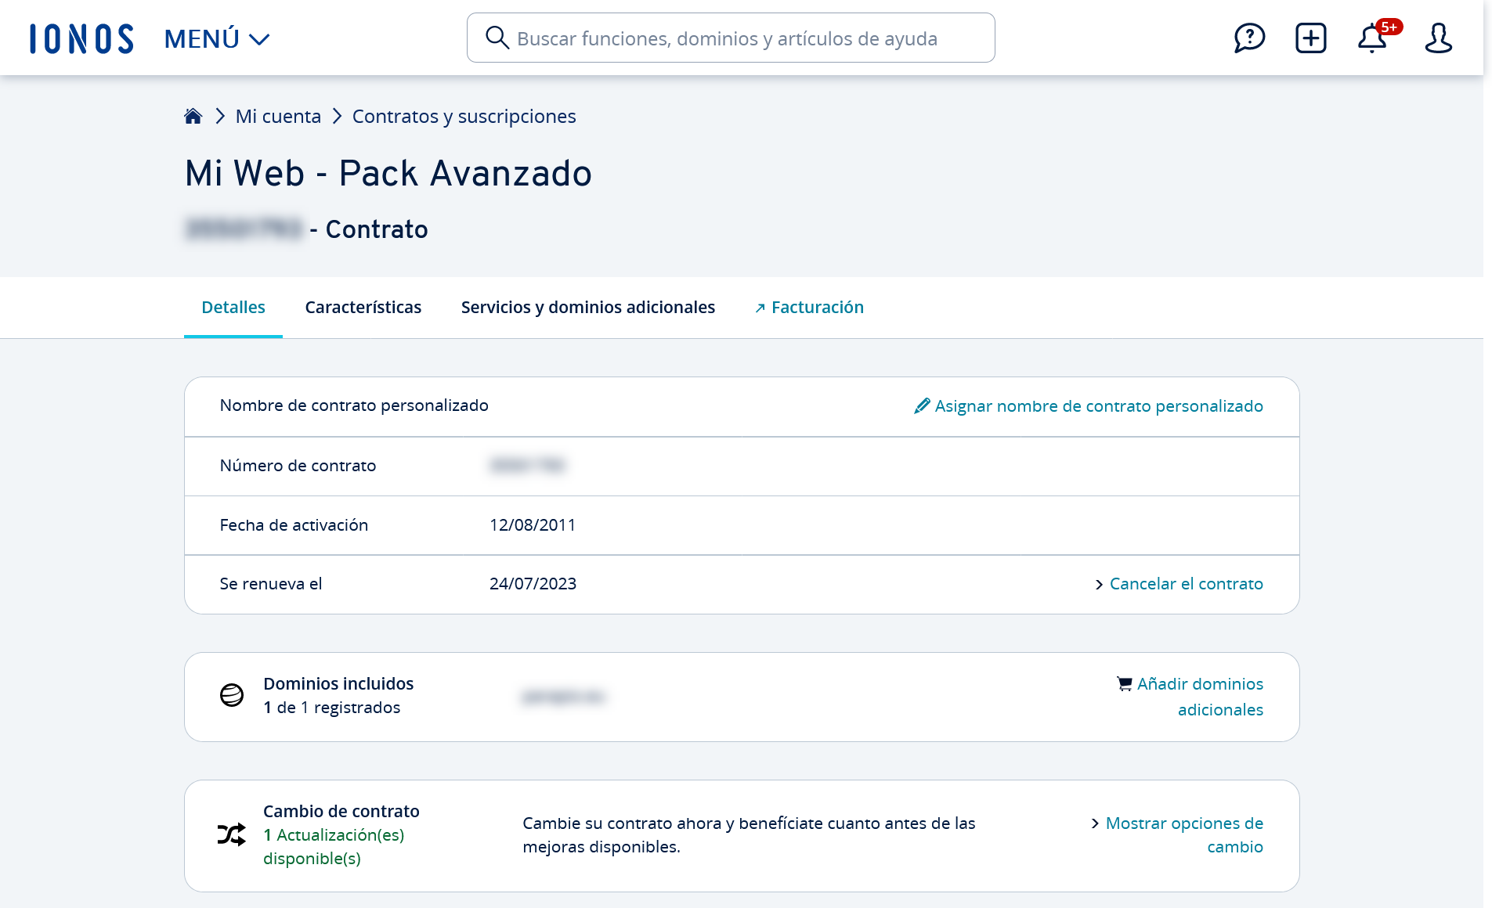
Task: Click the Fecha de activación label
Action: click(x=294, y=525)
